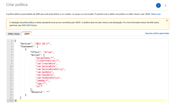Viewport: 170px width, 104px height.
Task: Collapse the Statement fold arrow at line 3
Action: (x=13, y=47)
